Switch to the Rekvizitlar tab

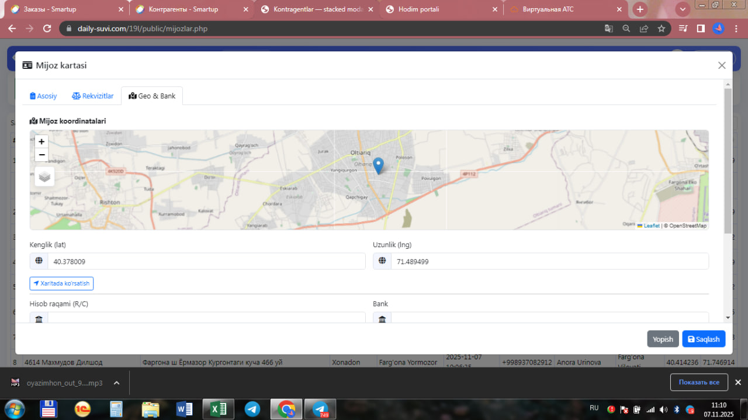pyautogui.click(x=93, y=96)
